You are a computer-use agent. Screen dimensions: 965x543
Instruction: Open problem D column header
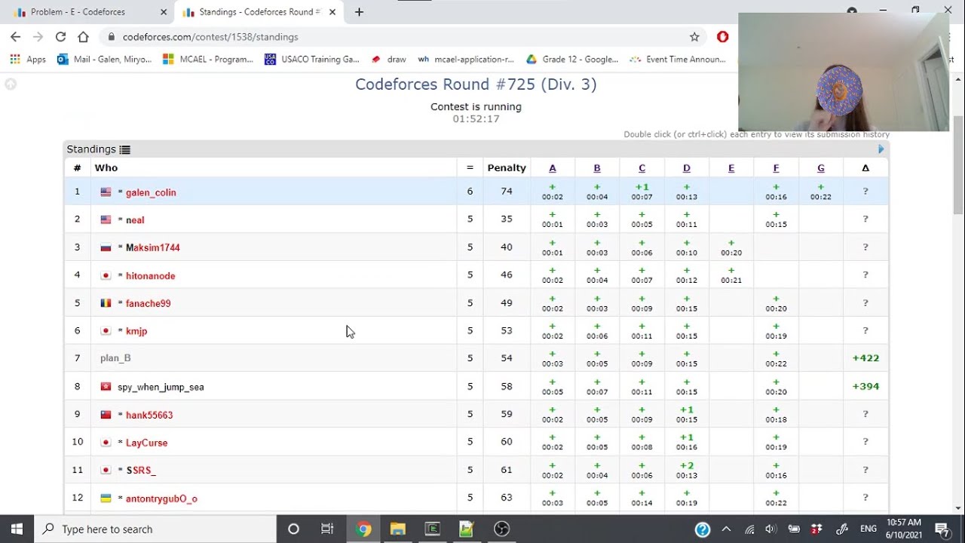pos(687,167)
